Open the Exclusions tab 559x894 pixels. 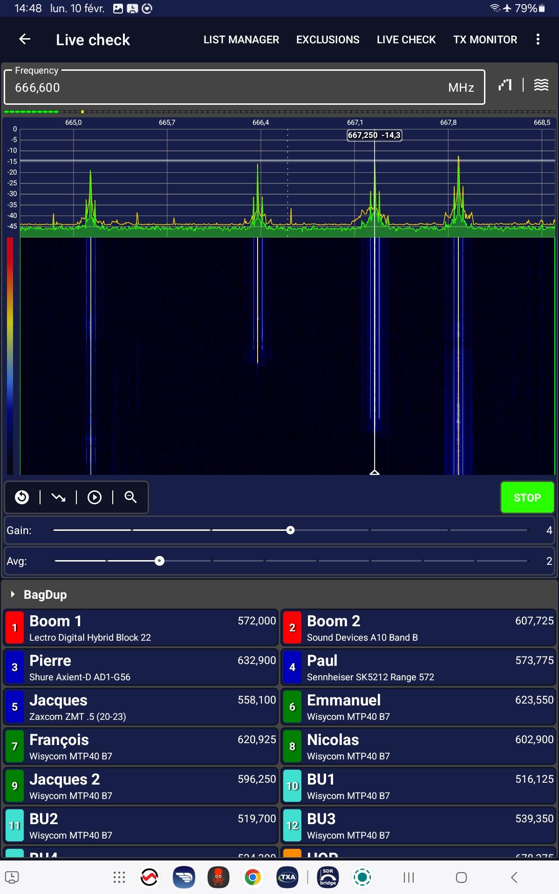pyautogui.click(x=328, y=40)
